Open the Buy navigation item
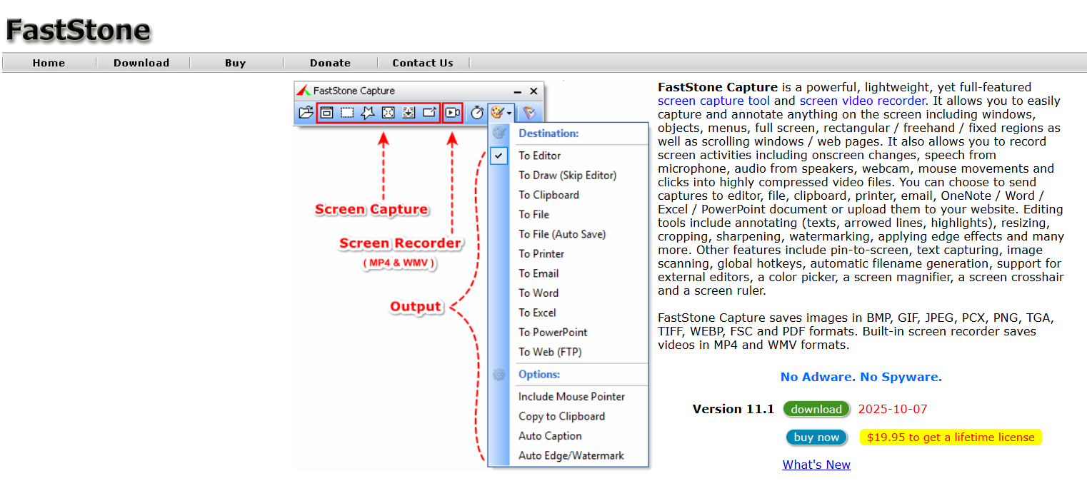This screenshot has width=1087, height=486. (x=235, y=63)
